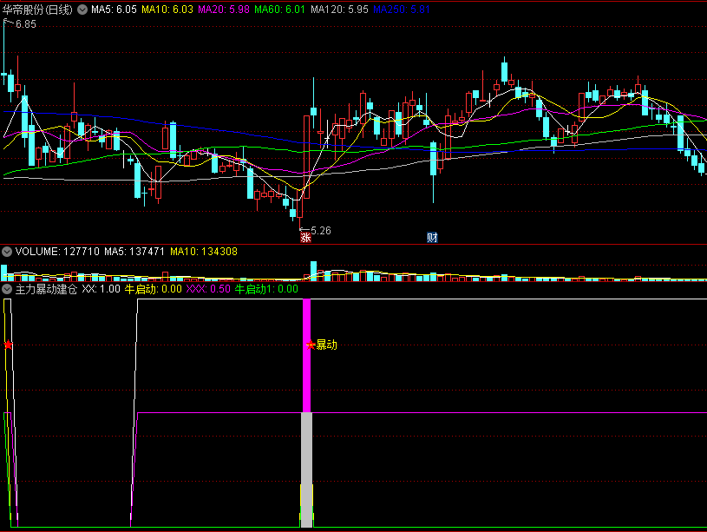Click the MA250: 5.81 label
707x532 pixels.
point(402,10)
